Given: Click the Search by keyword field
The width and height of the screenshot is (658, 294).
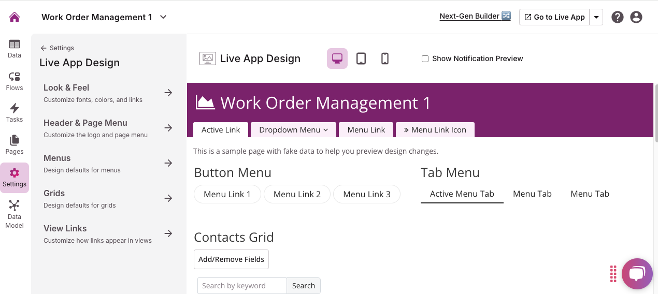Looking at the screenshot, I should coord(242,286).
